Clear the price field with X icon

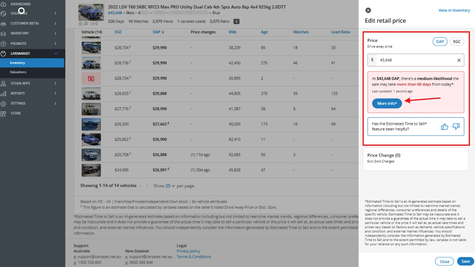(x=459, y=60)
